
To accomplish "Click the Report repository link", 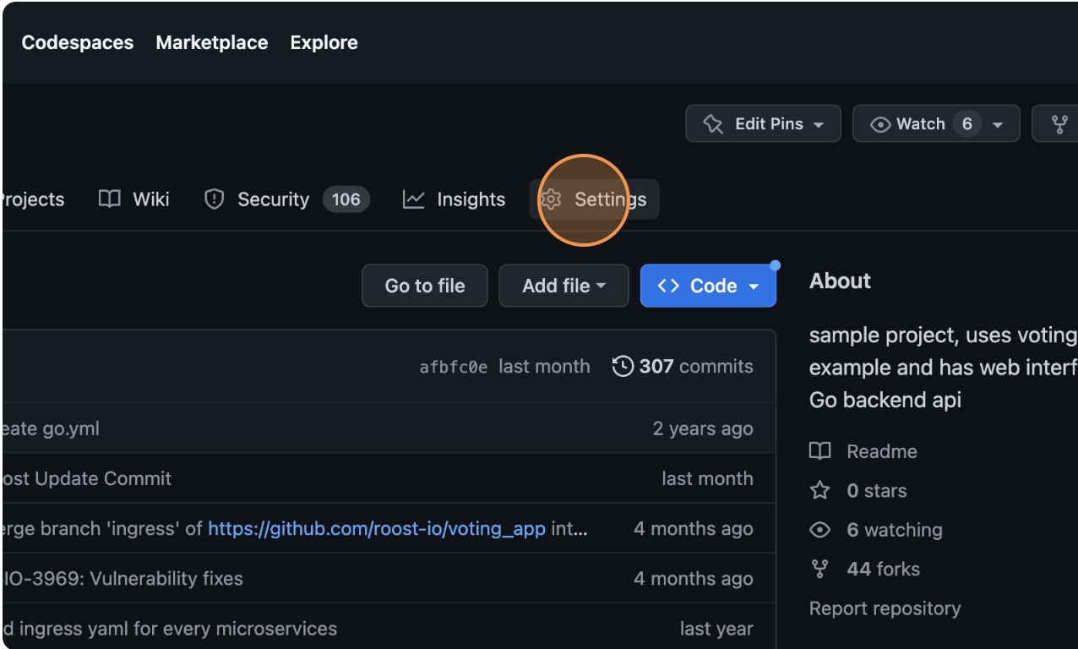I will [x=885, y=608].
